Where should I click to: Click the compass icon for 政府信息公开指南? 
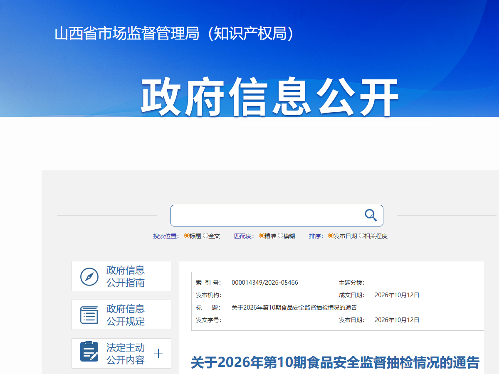coord(89,276)
